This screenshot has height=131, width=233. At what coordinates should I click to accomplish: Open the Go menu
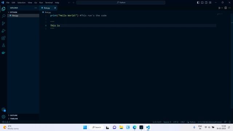[36, 3]
